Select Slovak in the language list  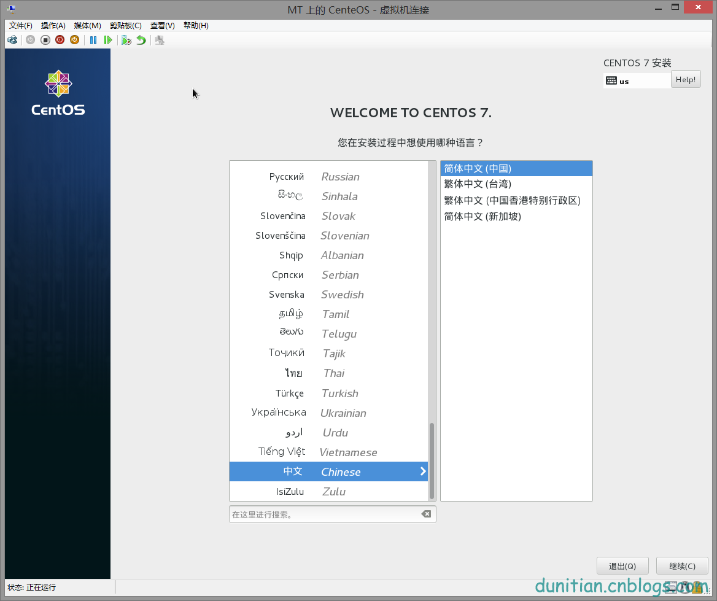pyautogui.click(x=328, y=216)
